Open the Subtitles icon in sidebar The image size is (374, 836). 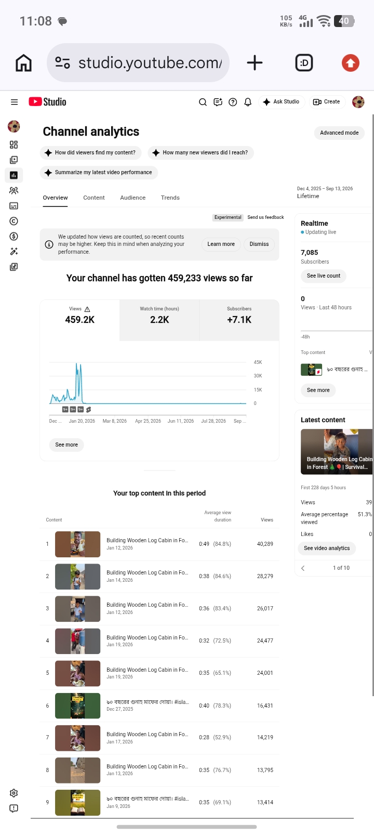tap(14, 206)
